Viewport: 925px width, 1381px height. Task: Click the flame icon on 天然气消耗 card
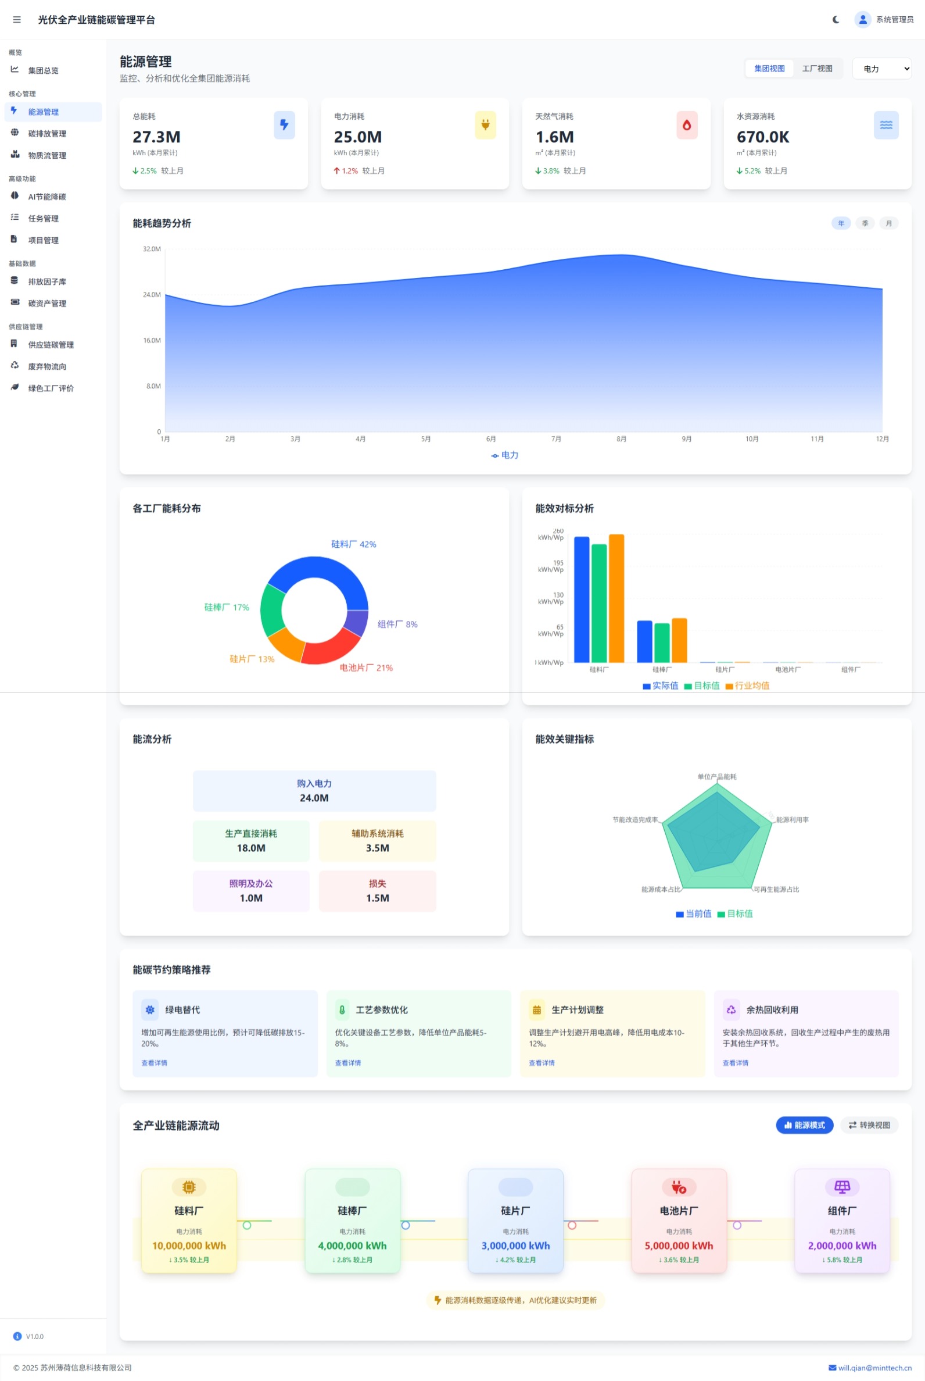[686, 124]
